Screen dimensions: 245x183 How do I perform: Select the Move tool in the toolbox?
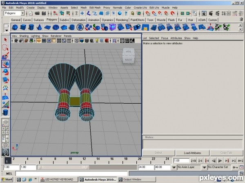[x=5, y=64]
